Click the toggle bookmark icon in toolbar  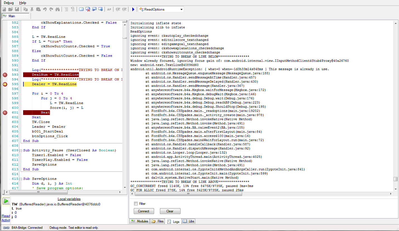coord(81,9)
